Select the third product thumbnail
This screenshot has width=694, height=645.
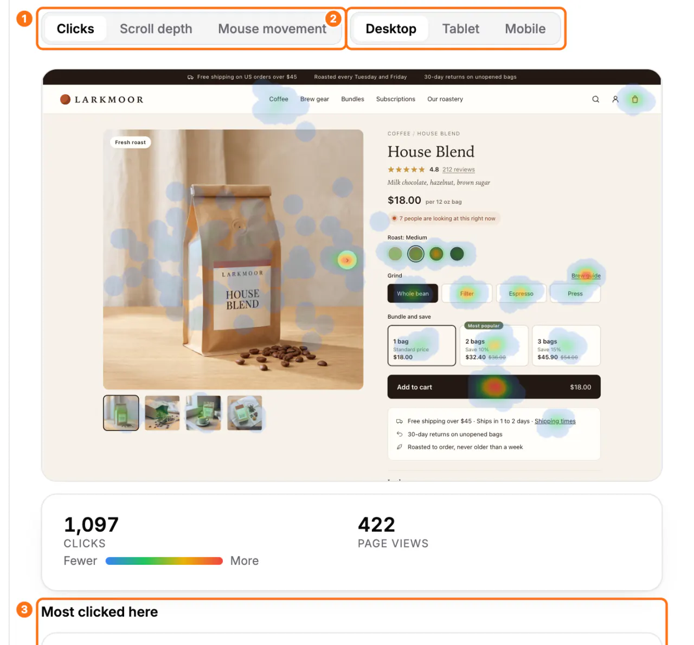(203, 413)
